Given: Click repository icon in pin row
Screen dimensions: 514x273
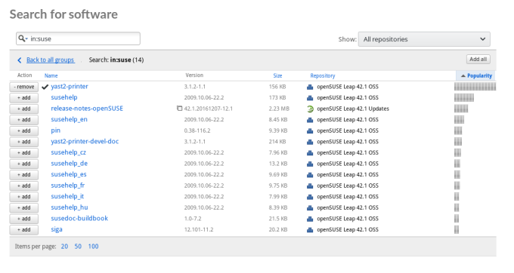Looking at the screenshot, I should (x=310, y=131).
